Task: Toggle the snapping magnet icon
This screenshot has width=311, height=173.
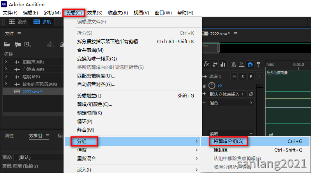Action: point(250,64)
